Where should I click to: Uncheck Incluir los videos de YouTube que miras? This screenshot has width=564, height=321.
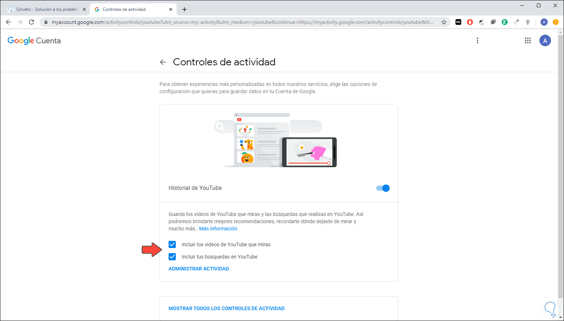click(172, 244)
